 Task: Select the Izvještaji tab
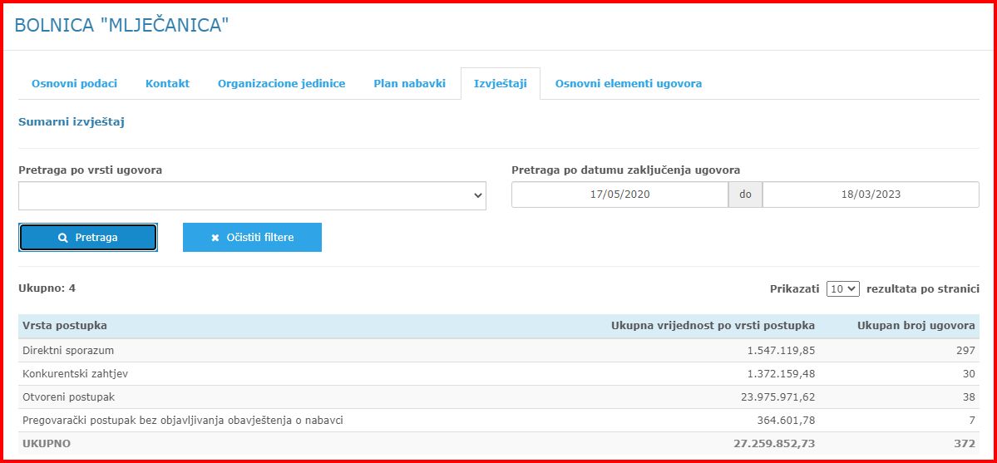tap(501, 83)
